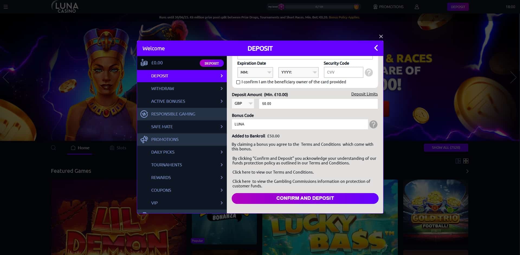Open the YYYY expiration year dropdown
The width and height of the screenshot is (520, 255).
(x=298, y=72)
